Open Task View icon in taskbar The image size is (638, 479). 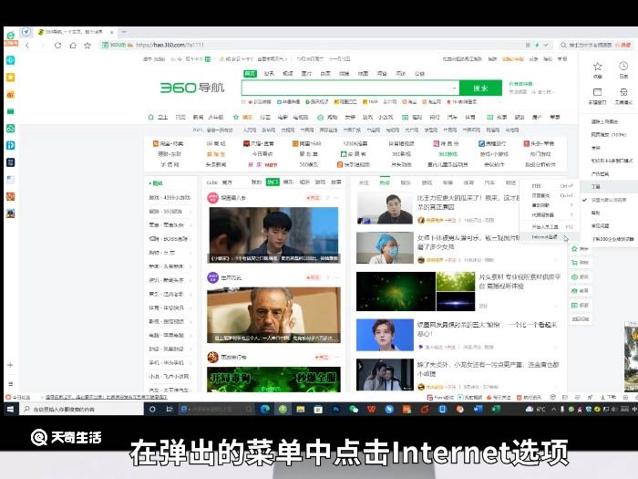170,409
